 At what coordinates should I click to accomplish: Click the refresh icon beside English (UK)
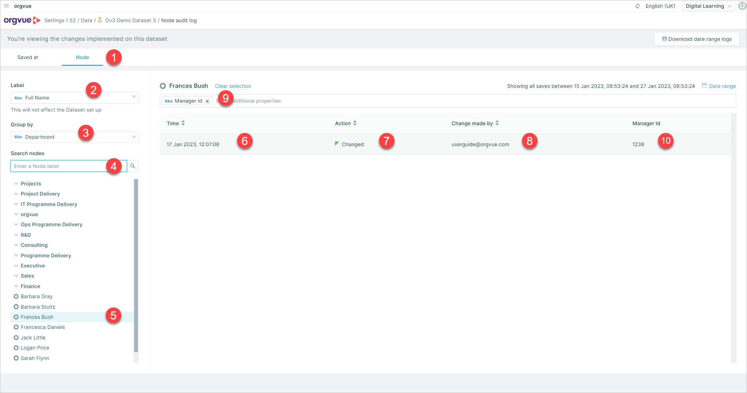pyautogui.click(x=637, y=6)
